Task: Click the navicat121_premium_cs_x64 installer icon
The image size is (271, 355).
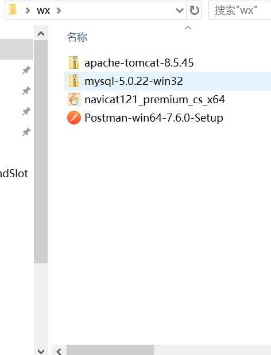Action: pos(74,99)
